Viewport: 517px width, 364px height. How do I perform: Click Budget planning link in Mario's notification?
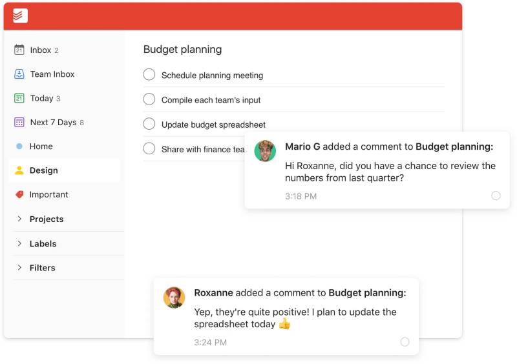[x=454, y=147]
